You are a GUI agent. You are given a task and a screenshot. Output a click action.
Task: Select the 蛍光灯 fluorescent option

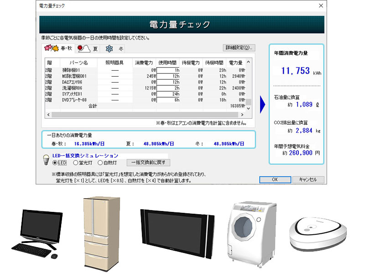[77, 162]
